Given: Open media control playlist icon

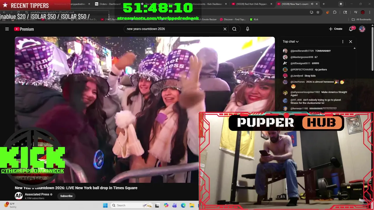Looking at the screenshot, I should (x=356, y=12).
